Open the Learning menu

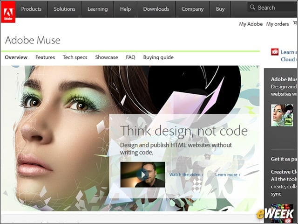point(97,9)
